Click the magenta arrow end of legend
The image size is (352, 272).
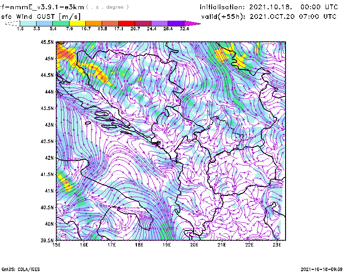192,23
